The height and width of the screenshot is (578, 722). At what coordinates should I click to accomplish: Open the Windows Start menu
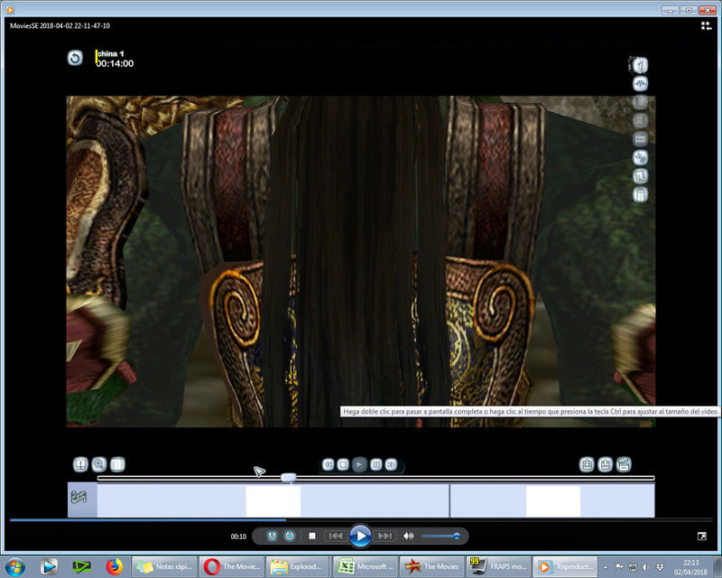[x=15, y=566]
